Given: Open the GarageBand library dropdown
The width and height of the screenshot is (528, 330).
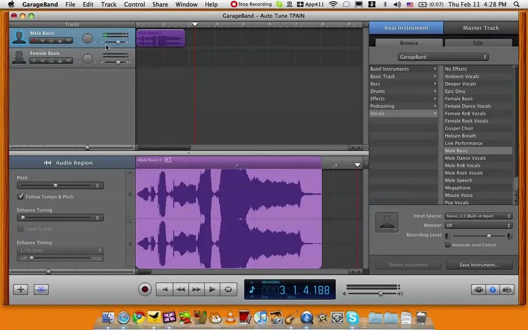Looking at the screenshot, I should pos(443,57).
